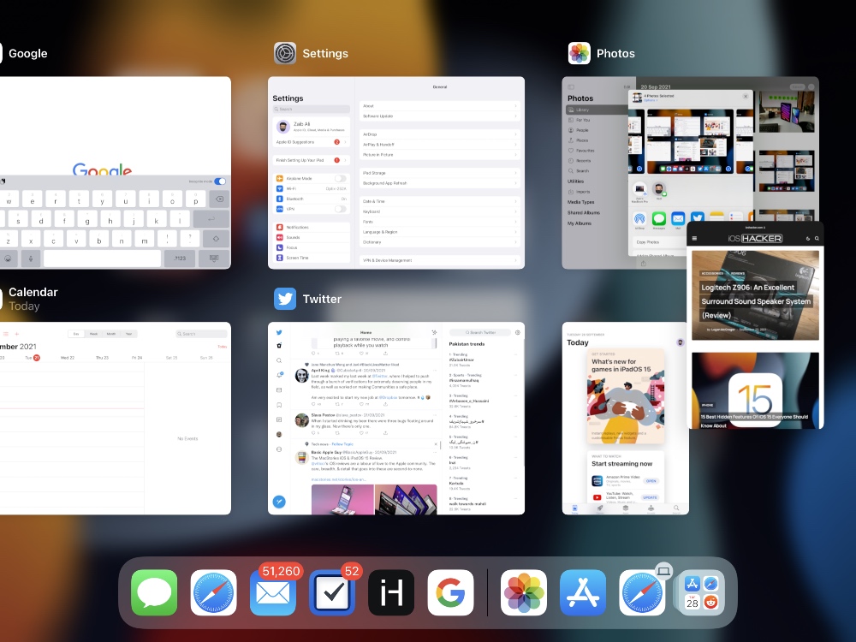Screen dimensions: 856x642
Task: Tap the backspace key on Google keyboard
Action: click(219, 199)
